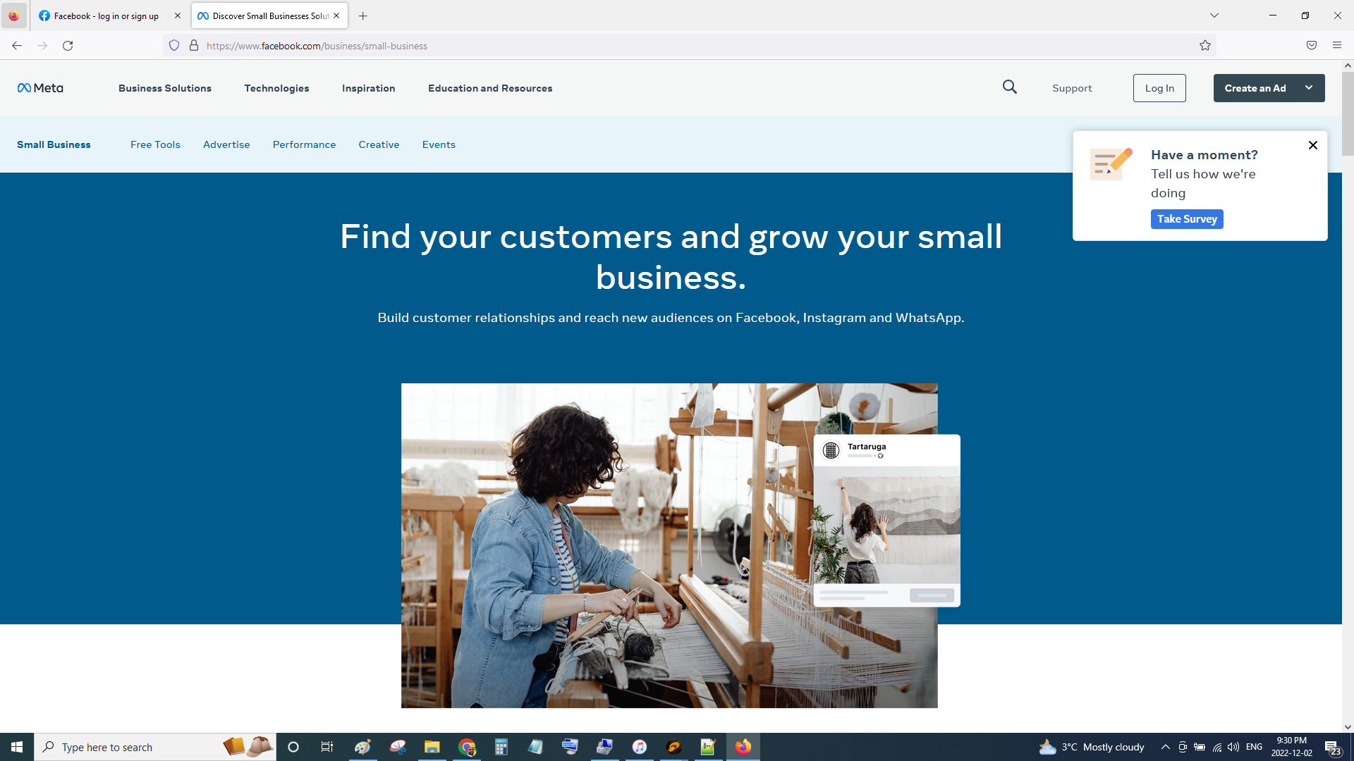Bookmark this page with star icon
Screen dimensions: 1354x761
[x=1205, y=46]
